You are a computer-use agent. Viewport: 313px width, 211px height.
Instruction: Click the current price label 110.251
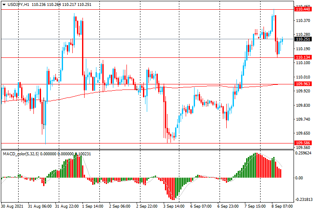point(303,39)
